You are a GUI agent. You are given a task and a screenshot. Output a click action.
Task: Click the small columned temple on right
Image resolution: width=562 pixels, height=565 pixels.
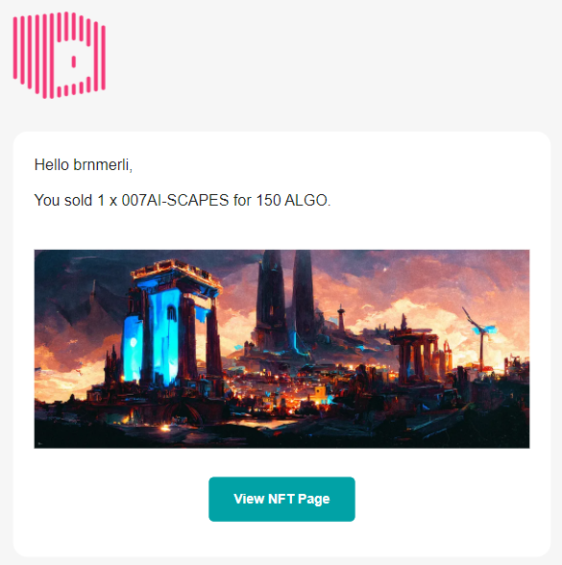414,354
